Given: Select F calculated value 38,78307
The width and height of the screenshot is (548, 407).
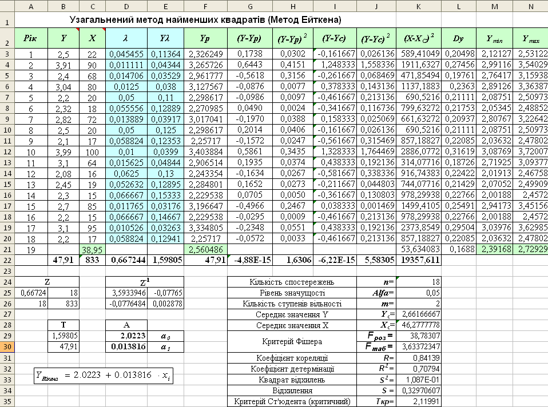Looking at the screenshot, I should coord(419,336).
